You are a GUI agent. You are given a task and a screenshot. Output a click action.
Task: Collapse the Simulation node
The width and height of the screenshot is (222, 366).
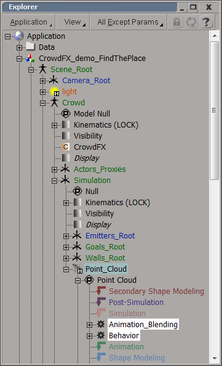point(54,181)
